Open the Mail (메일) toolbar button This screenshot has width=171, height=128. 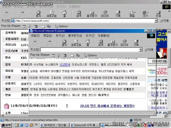click(132, 14)
